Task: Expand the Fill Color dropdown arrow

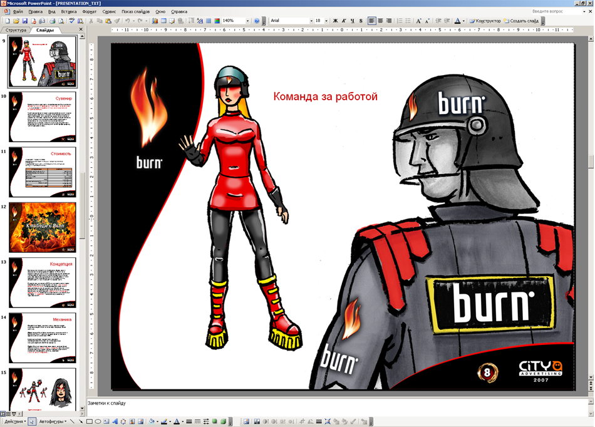Action: 157,421
